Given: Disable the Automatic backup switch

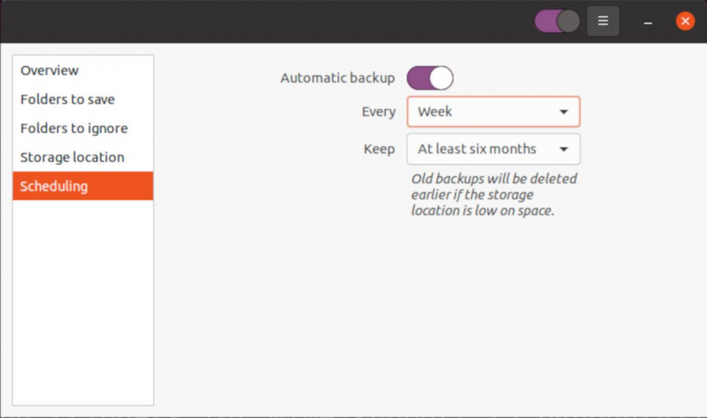Looking at the screenshot, I should coord(429,78).
